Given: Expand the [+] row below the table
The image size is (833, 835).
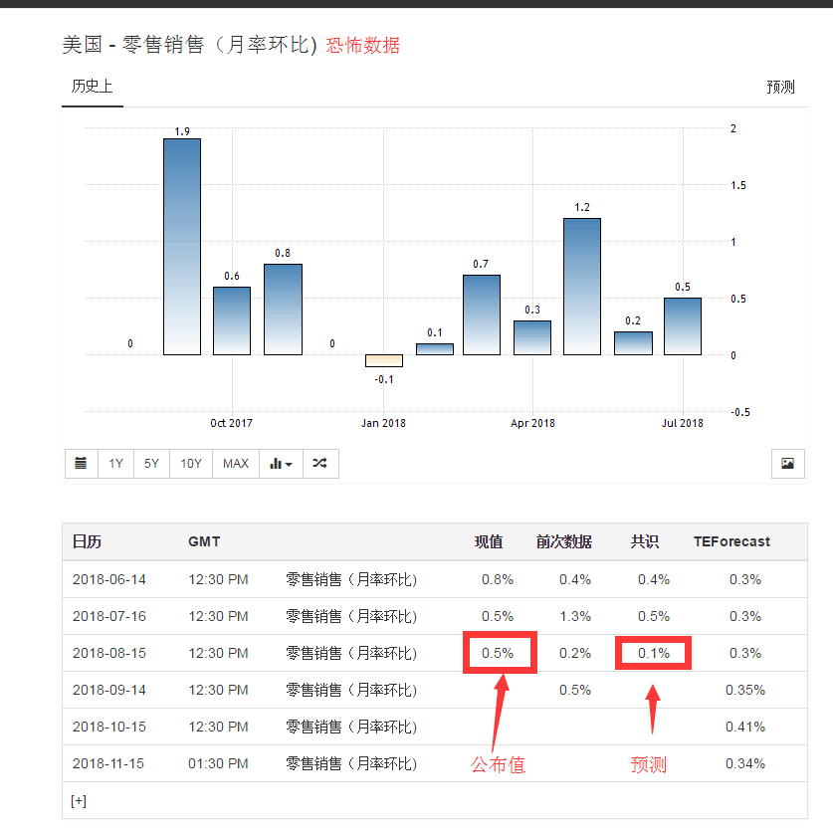Looking at the screenshot, I should click(78, 800).
